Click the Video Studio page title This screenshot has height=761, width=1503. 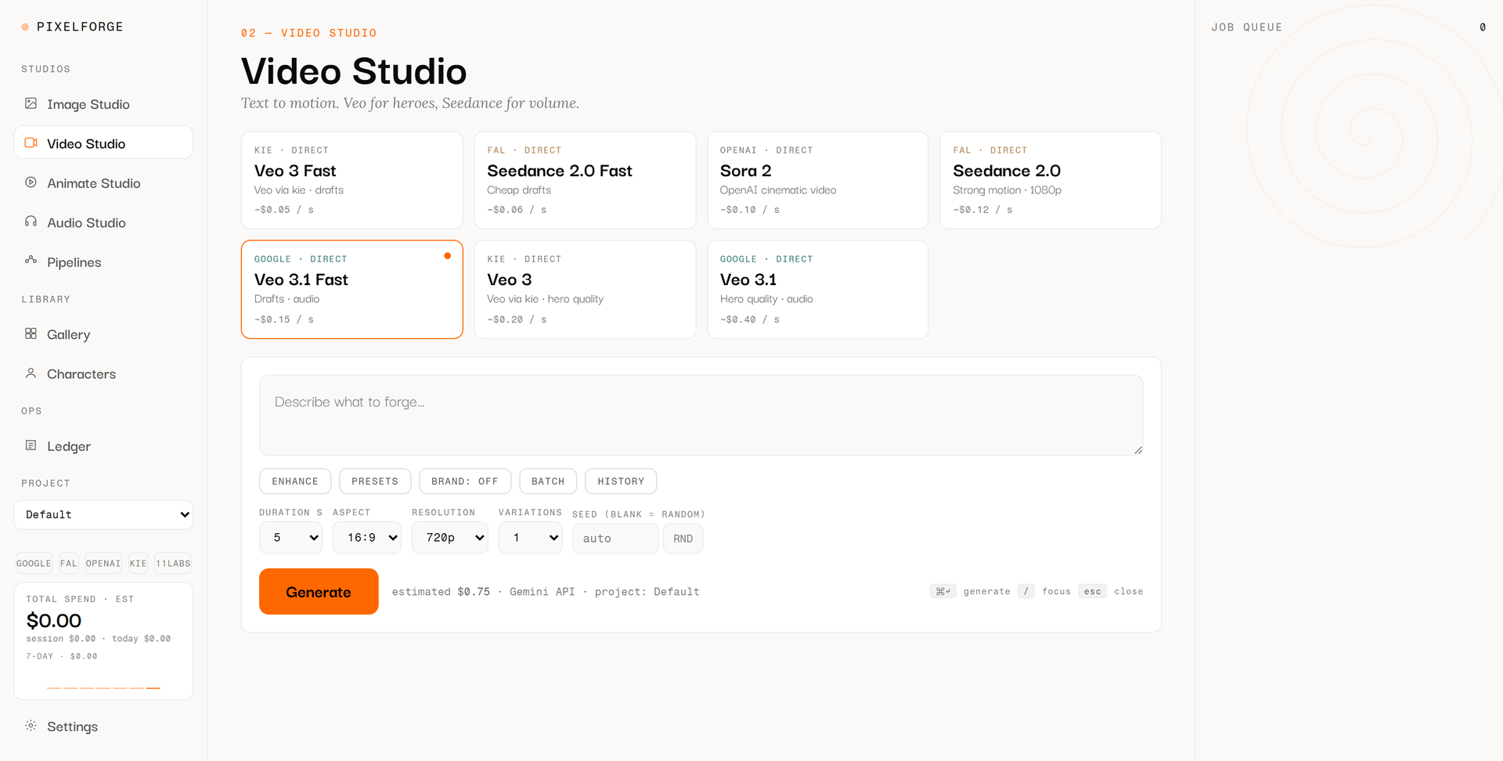(x=354, y=71)
